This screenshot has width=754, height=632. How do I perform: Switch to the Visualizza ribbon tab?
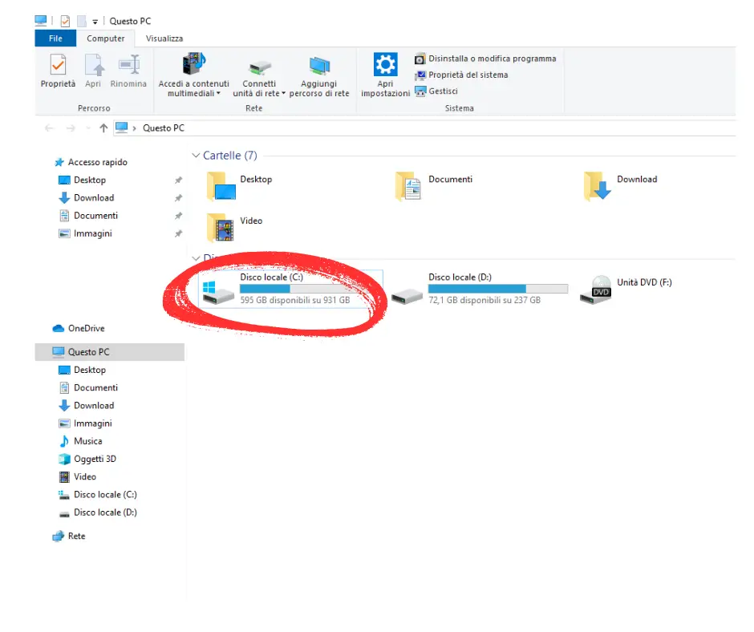(164, 38)
